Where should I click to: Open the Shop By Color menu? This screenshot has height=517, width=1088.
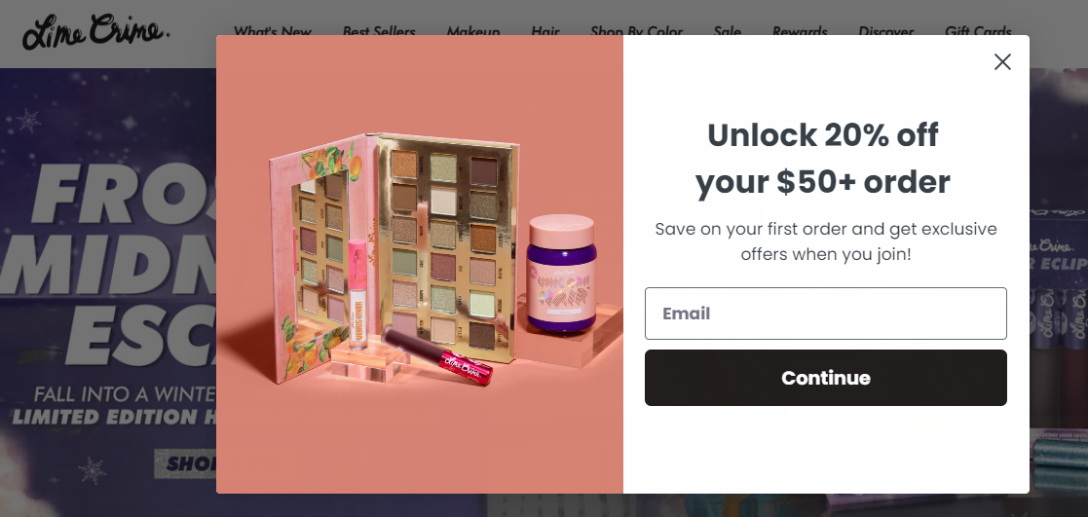[636, 31]
